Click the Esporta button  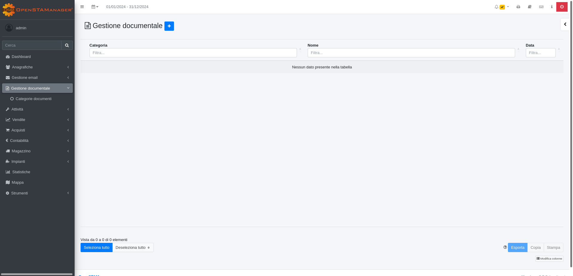(517, 248)
